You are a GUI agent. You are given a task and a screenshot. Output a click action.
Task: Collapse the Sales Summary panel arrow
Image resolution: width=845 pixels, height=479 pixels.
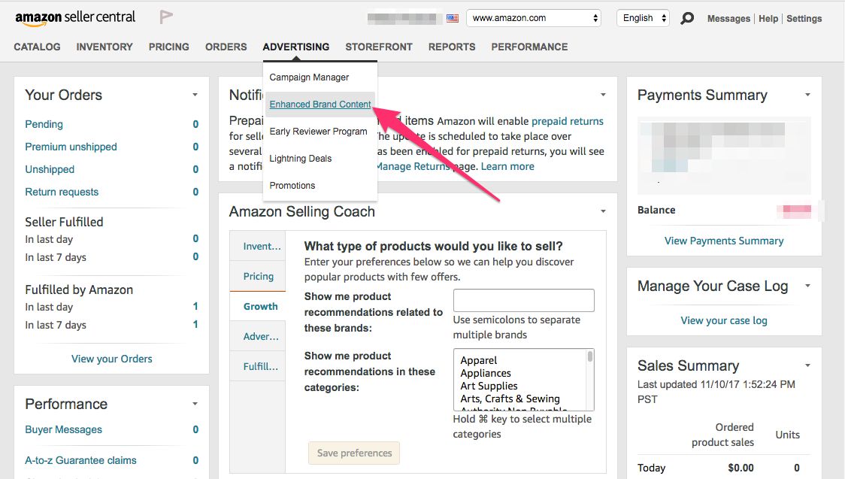pyautogui.click(x=807, y=365)
